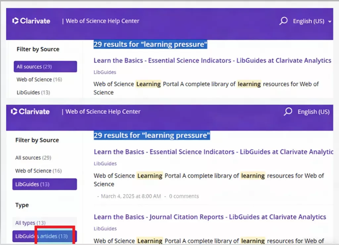339x245 pixels.
Task: Click the Clarivate logo in the lower header
Action: pyautogui.click(x=30, y=112)
